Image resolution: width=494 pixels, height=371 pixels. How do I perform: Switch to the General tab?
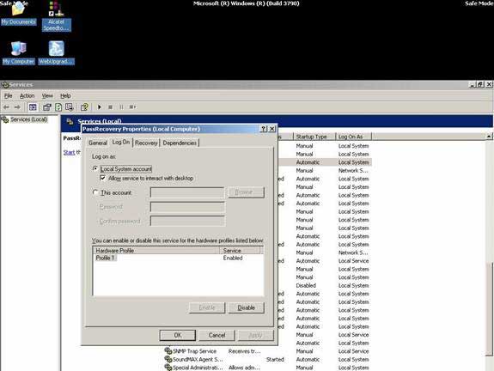[x=98, y=143]
